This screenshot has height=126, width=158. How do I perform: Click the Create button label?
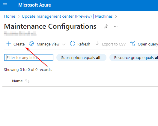[x=19, y=44]
